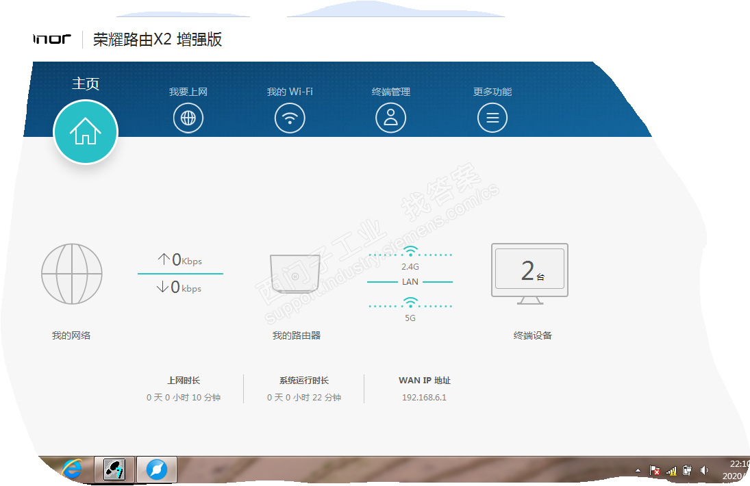Open 终端管理 user icon
The image size is (750, 486).
click(x=391, y=118)
